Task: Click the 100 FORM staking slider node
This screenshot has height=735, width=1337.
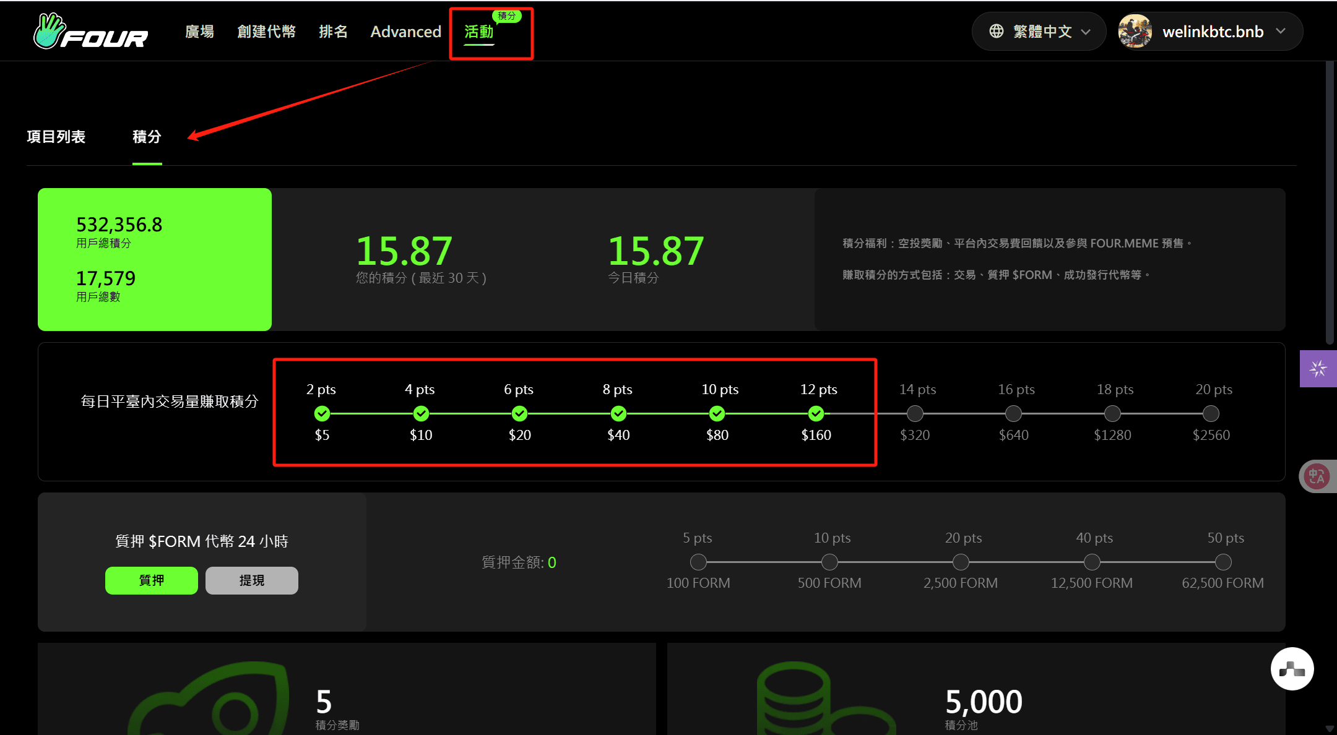Action: tap(698, 562)
